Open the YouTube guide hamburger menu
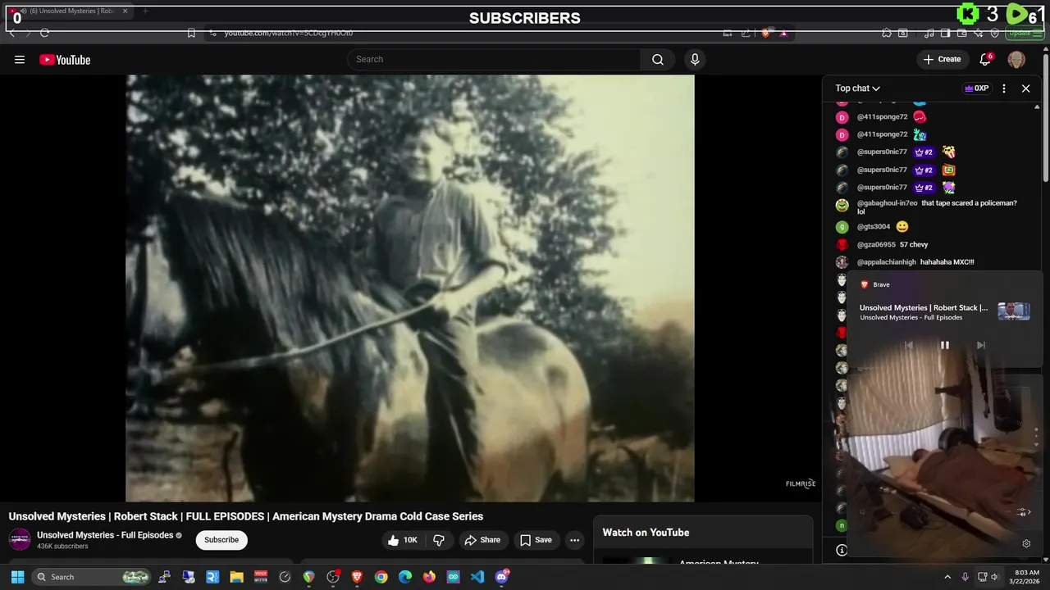1050x590 pixels. point(20,59)
